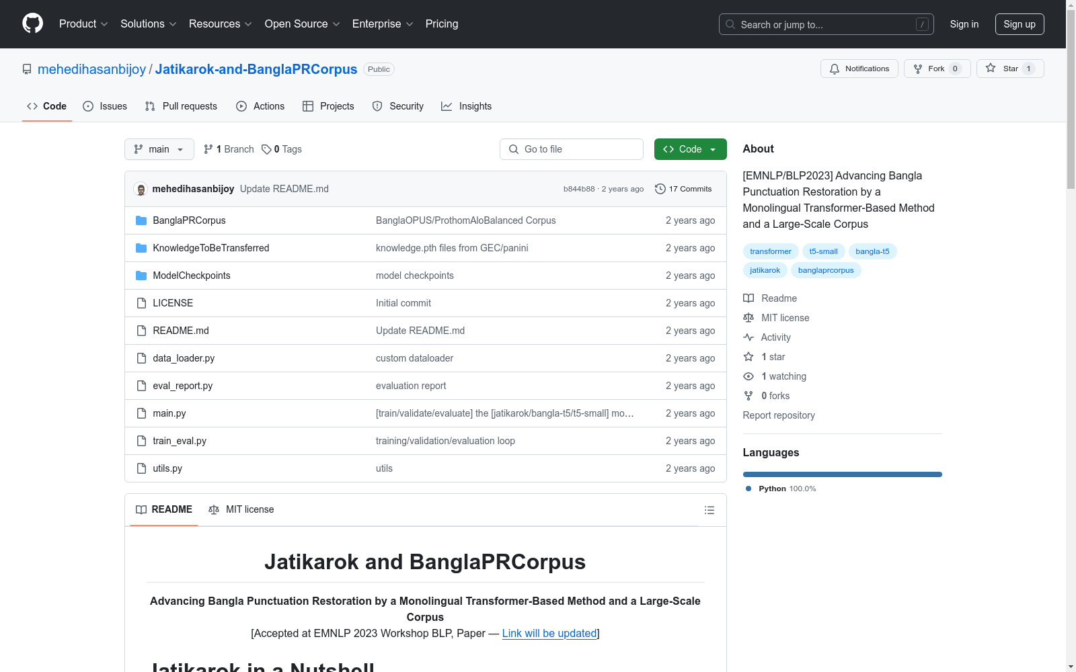Open the Pull requests tab

point(181,106)
